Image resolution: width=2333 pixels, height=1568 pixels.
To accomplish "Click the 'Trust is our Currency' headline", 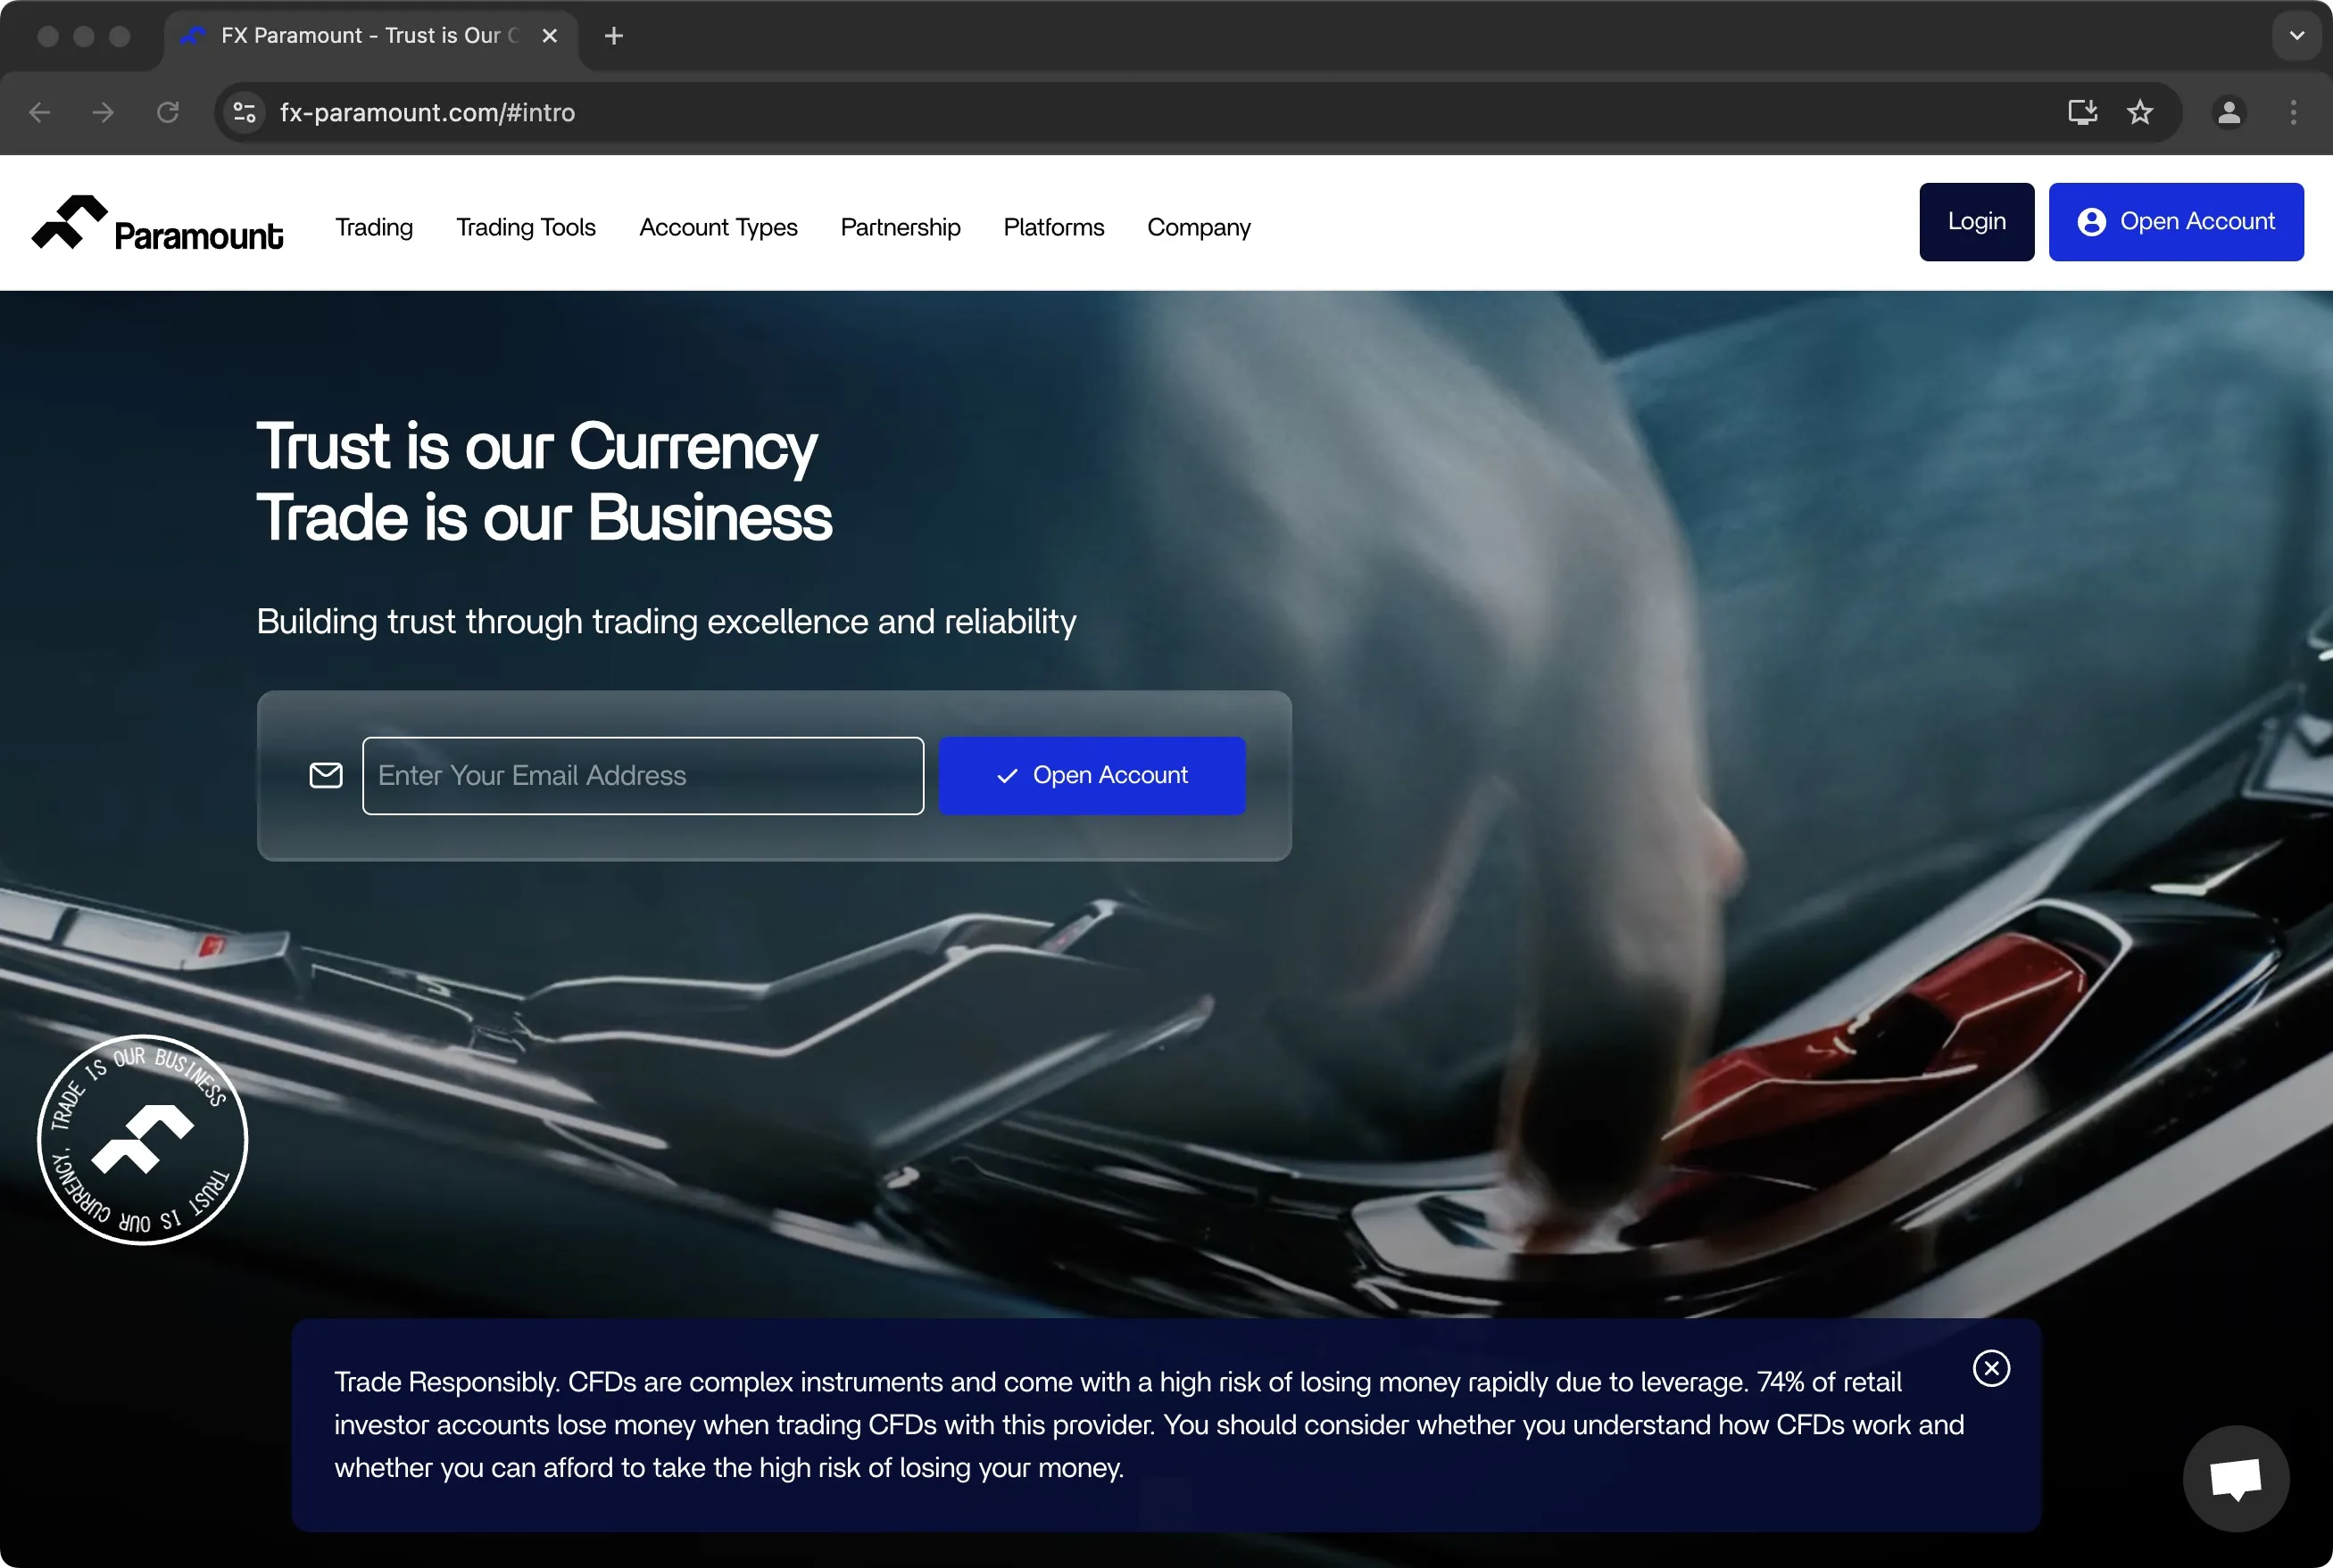I will (537, 446).
